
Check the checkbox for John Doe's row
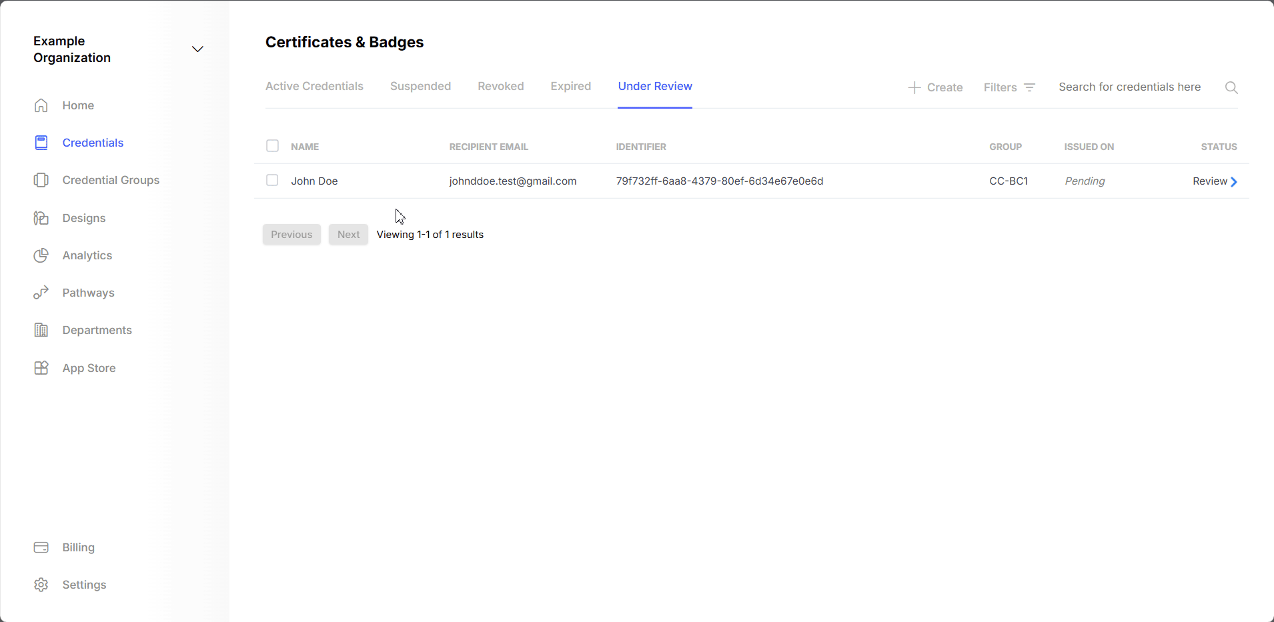[272, 180]
